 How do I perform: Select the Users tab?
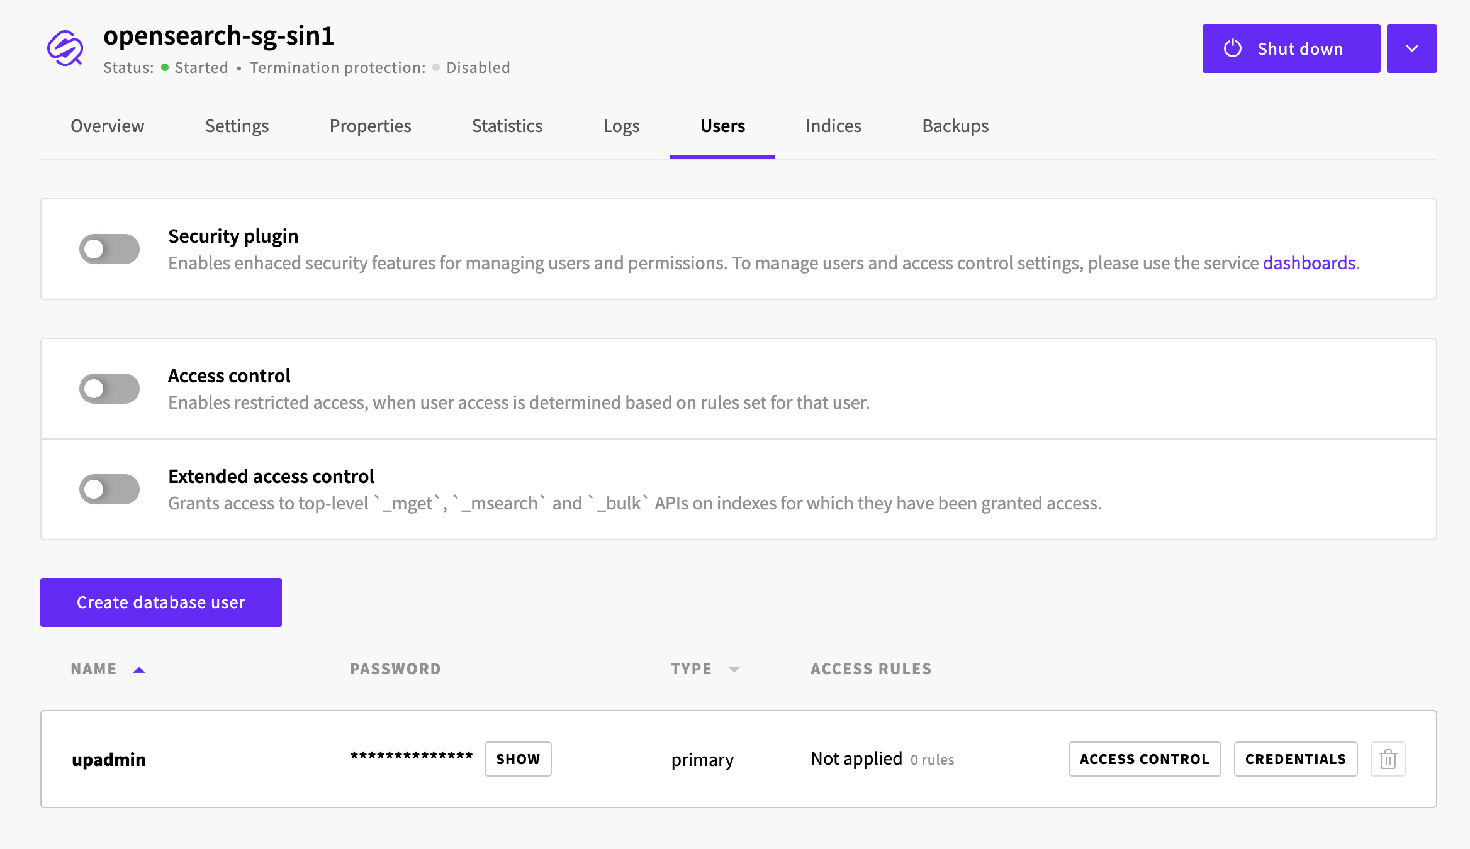pyautogui.click(x=722, y=126)
